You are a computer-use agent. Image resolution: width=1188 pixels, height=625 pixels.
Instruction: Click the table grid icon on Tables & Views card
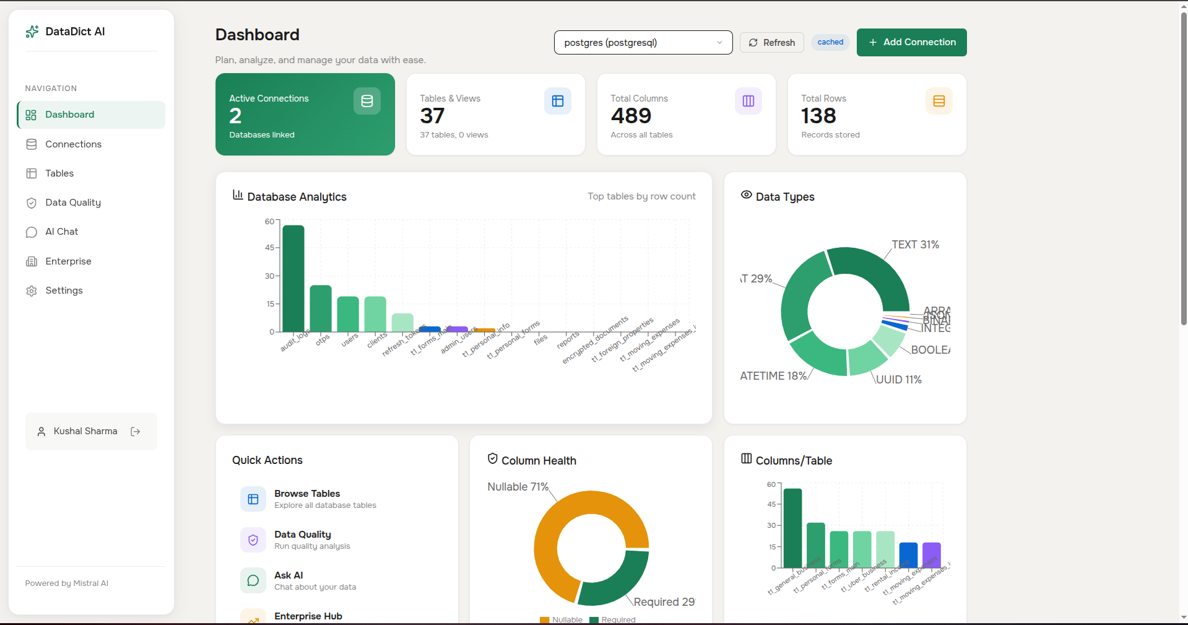click(557, 100)
